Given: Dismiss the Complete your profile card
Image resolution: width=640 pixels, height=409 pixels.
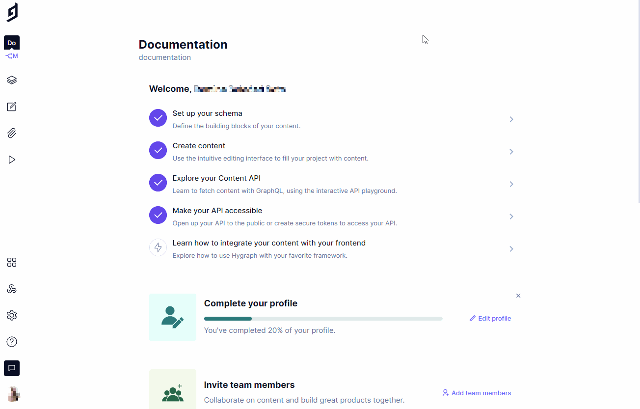Looking at the screenshot, I should pos(518,296).
